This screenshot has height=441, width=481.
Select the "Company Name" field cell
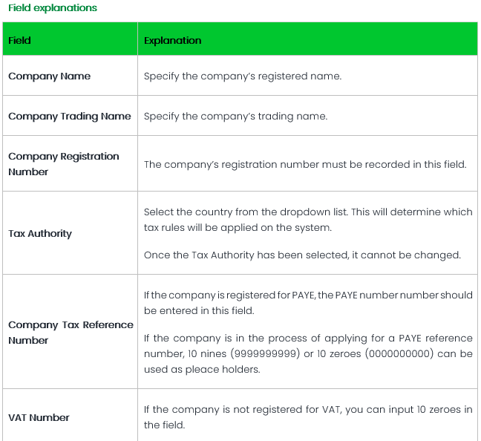tap(49, 76)
